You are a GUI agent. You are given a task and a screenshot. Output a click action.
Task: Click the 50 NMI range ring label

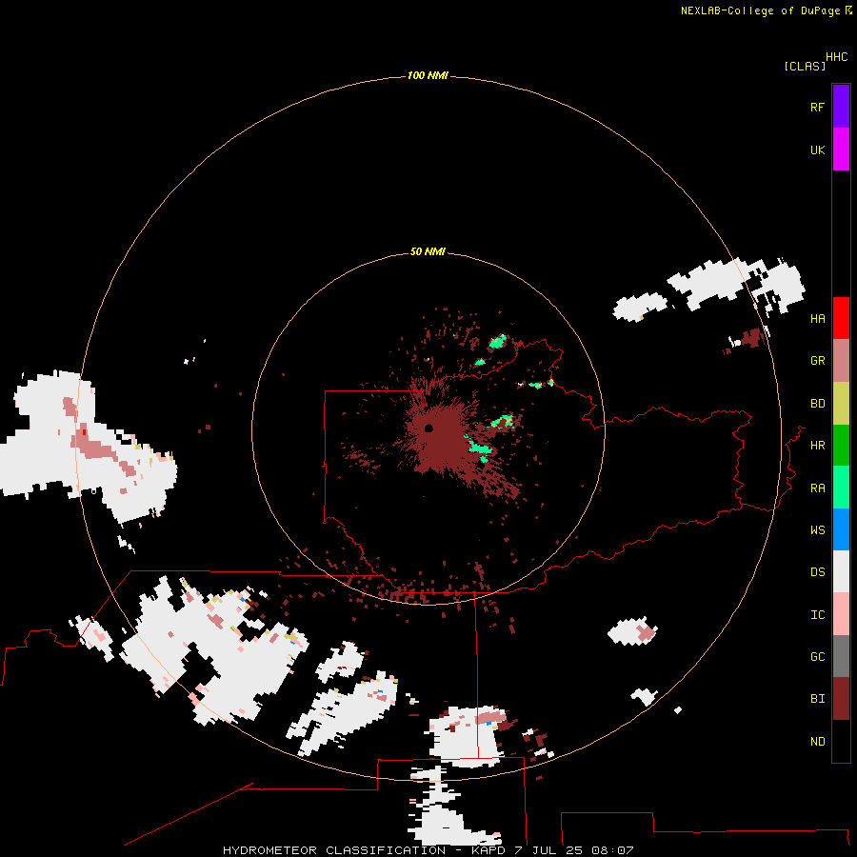click(x=428, y=251)
